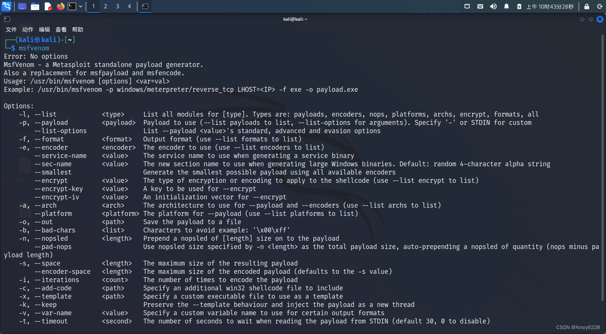The image size is (606, 334).
Task: Open the volume control icon
Action: [493, 6]
